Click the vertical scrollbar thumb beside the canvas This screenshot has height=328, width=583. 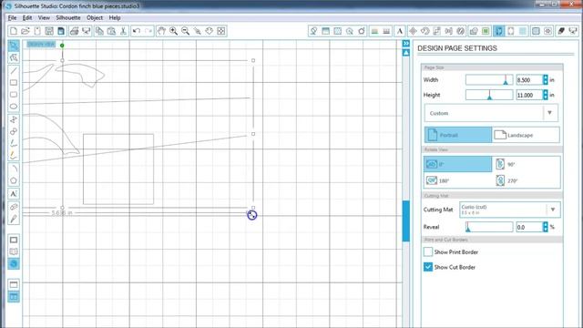[x=406, y=220]
